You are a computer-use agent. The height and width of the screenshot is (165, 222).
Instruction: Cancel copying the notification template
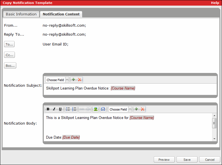[210, 160]
